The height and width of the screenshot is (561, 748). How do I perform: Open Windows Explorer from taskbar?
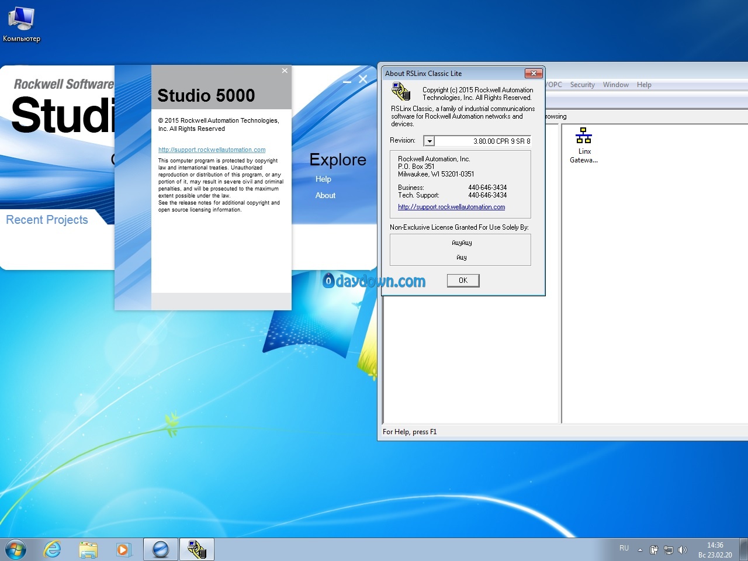88,550
